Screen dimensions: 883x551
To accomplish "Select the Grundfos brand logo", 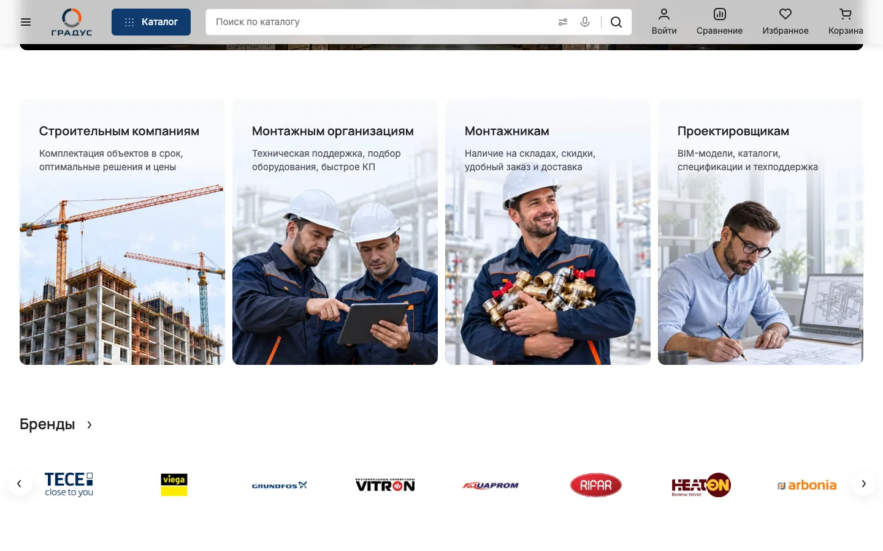I will coord(280,485).
